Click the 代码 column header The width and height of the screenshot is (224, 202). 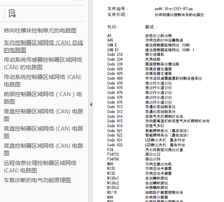click(x=113, y=27)
